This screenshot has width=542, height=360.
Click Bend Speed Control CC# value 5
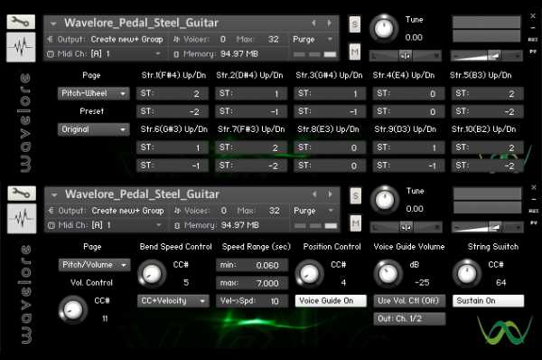(x=186, y=283)
